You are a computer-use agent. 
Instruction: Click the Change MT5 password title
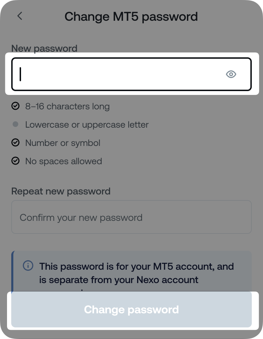[131, 17]
